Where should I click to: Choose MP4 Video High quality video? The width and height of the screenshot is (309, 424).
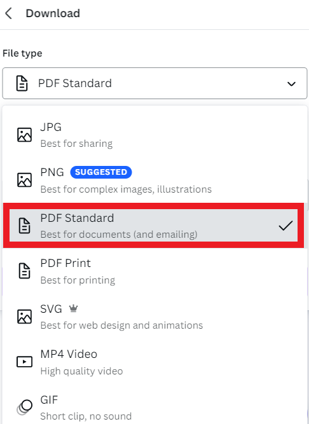click(x=154, y=362)
